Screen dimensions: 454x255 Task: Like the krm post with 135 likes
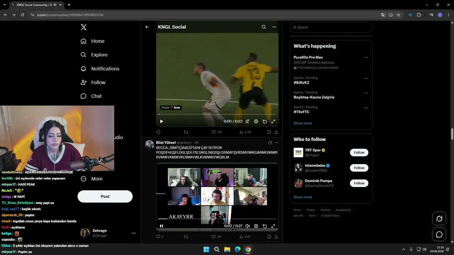pos(217,132)
